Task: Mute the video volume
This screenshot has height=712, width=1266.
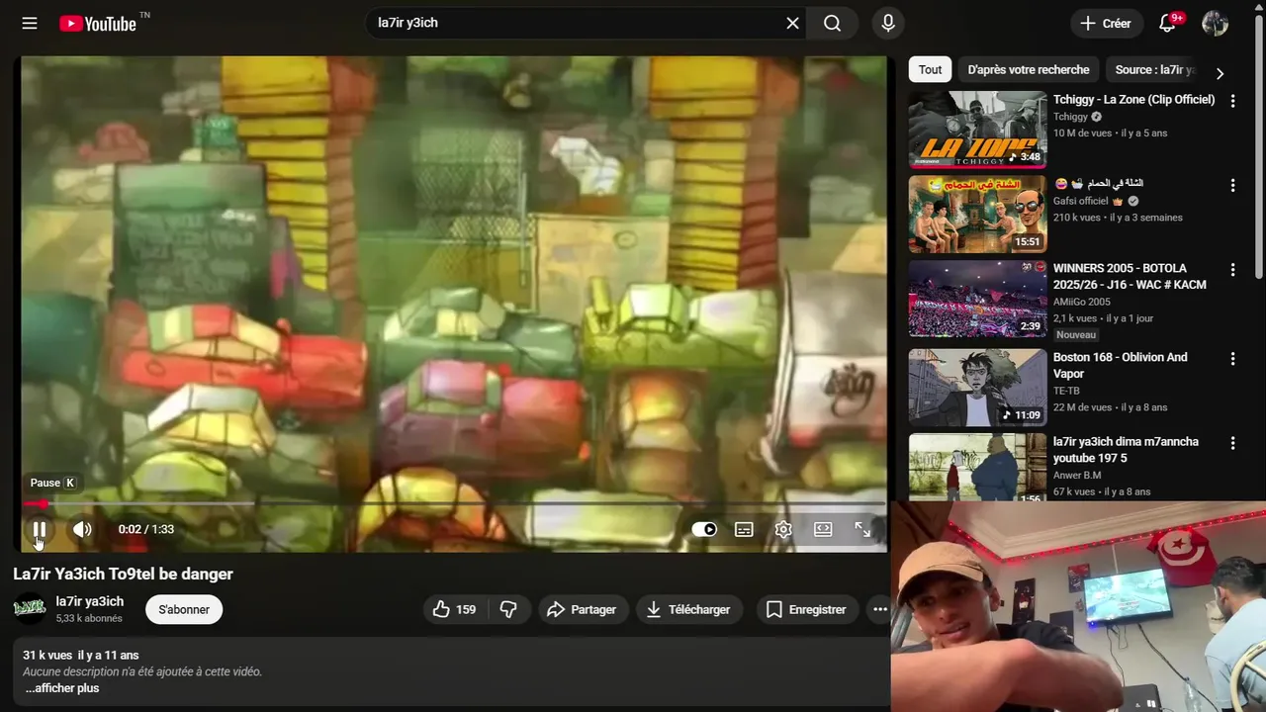Action: coord(82,529)
